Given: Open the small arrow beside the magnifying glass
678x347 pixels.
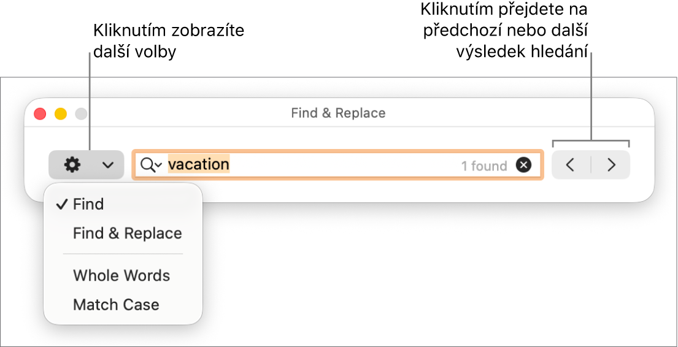Looking at the screenshot, I should [158, 166].
